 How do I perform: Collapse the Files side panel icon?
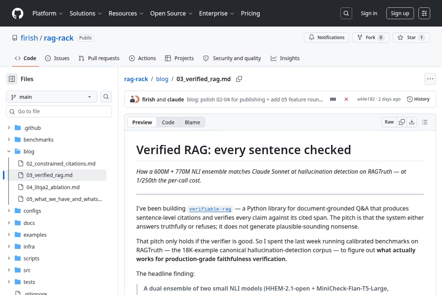12,79
